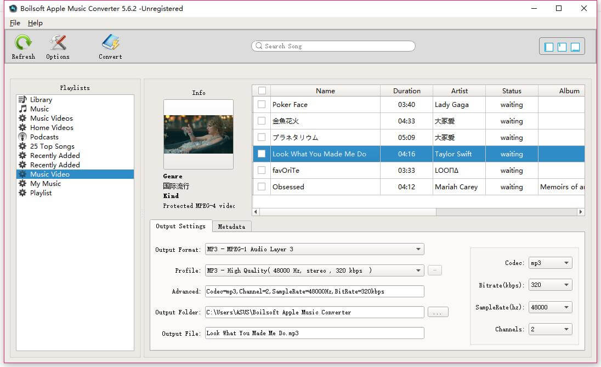The width and height of the screenshot is (601, 367).
Task: Click the minus button beside Profile
Action: pos(435,270)
